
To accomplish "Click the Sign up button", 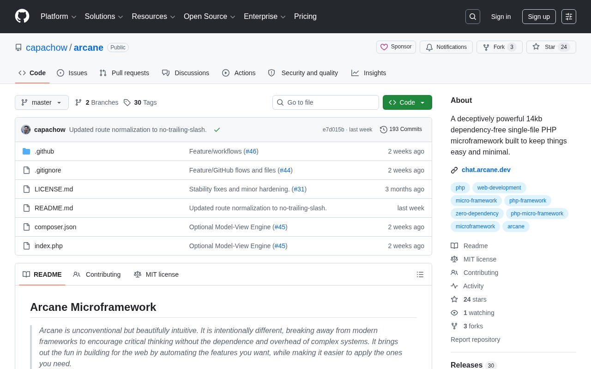I will (538, 17).
